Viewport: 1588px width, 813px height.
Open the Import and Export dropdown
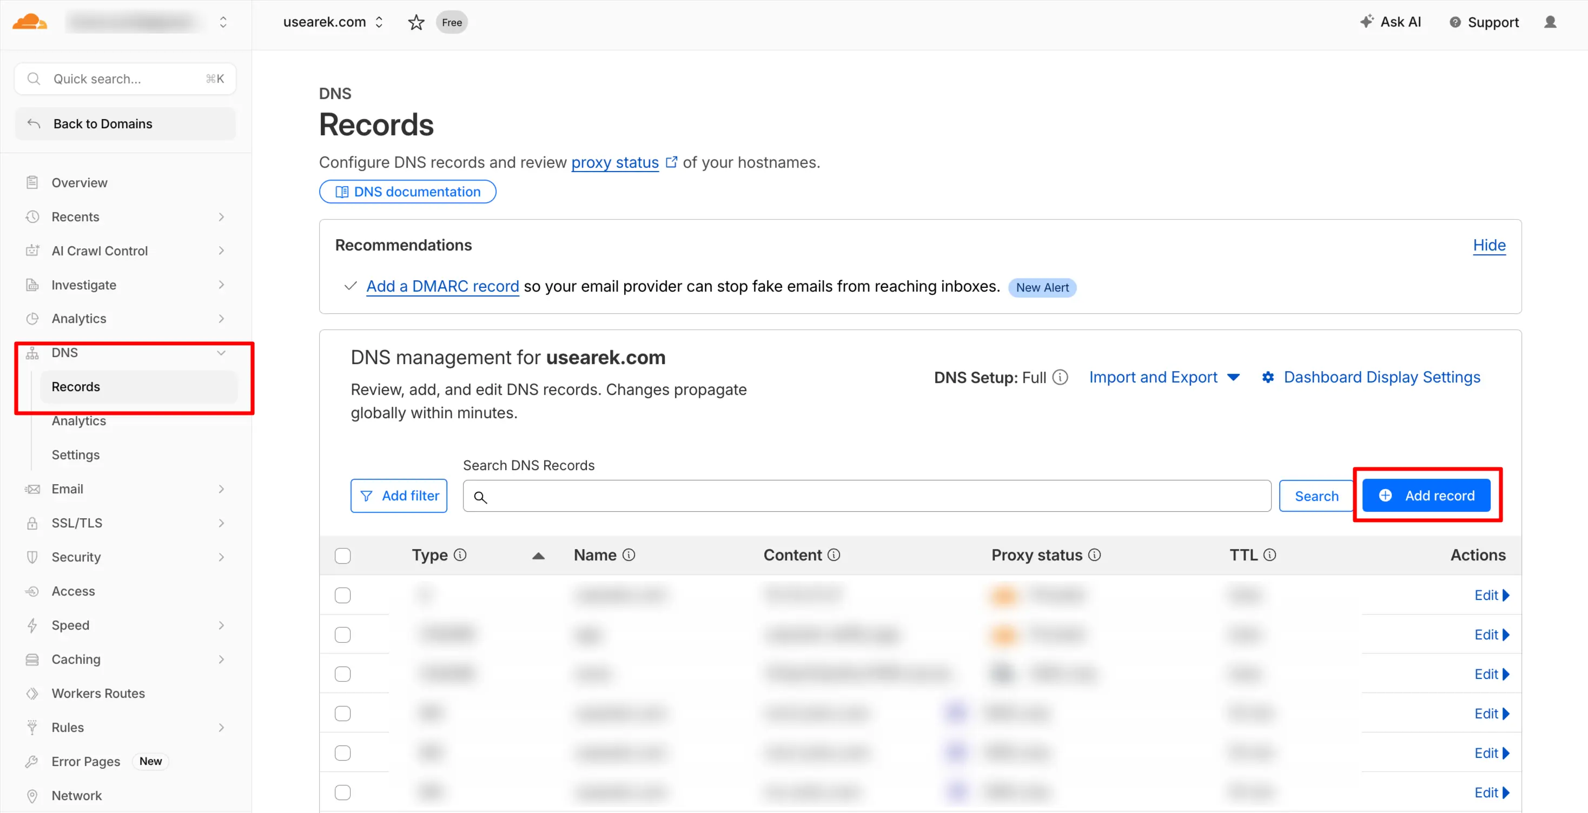pos(1164,377)
